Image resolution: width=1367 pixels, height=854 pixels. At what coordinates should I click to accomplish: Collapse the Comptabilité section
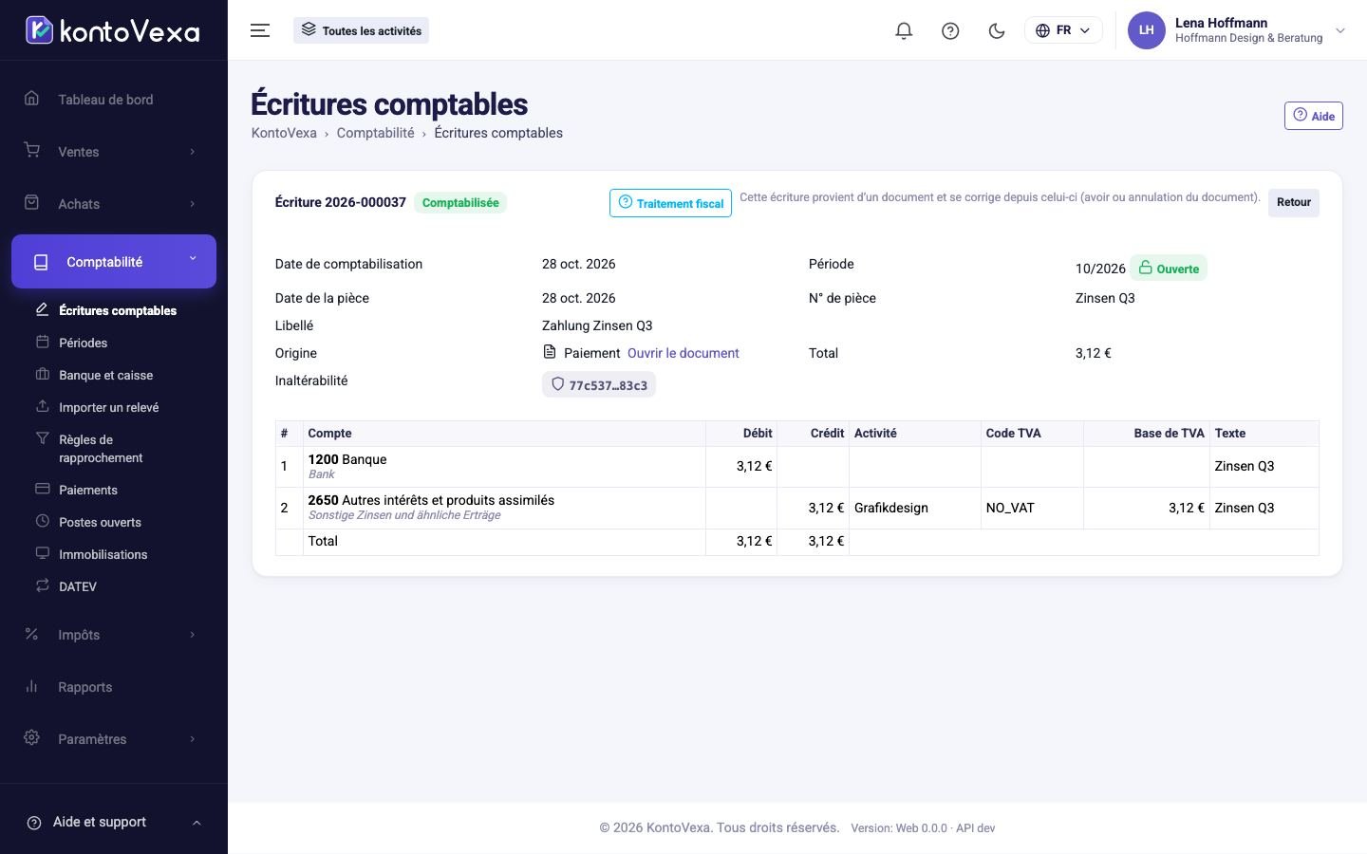114,262
